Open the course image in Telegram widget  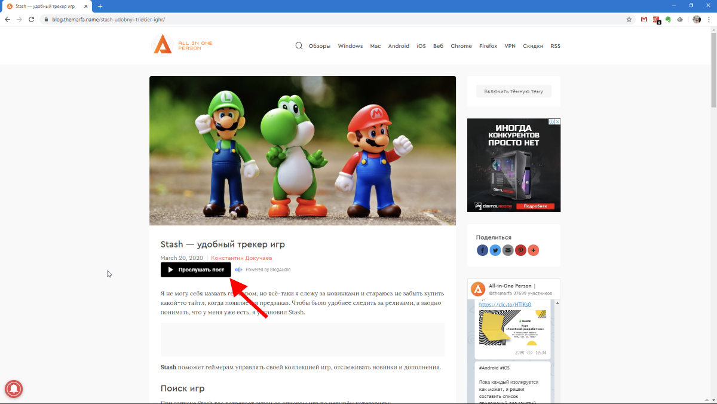(513, 328)
